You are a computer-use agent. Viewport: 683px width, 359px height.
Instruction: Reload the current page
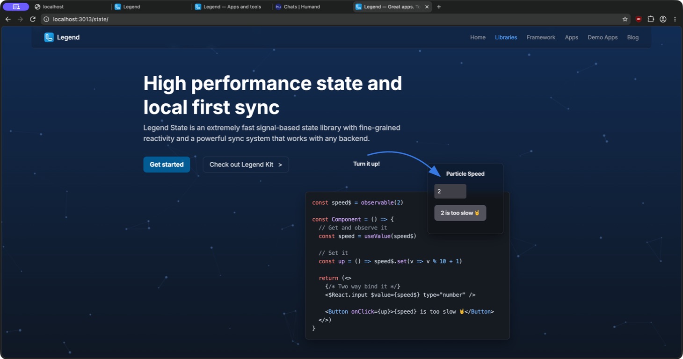[x=33, y=19]
